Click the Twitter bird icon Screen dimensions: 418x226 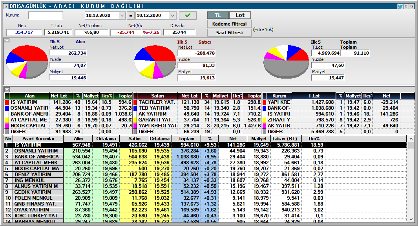click(400, 6)
